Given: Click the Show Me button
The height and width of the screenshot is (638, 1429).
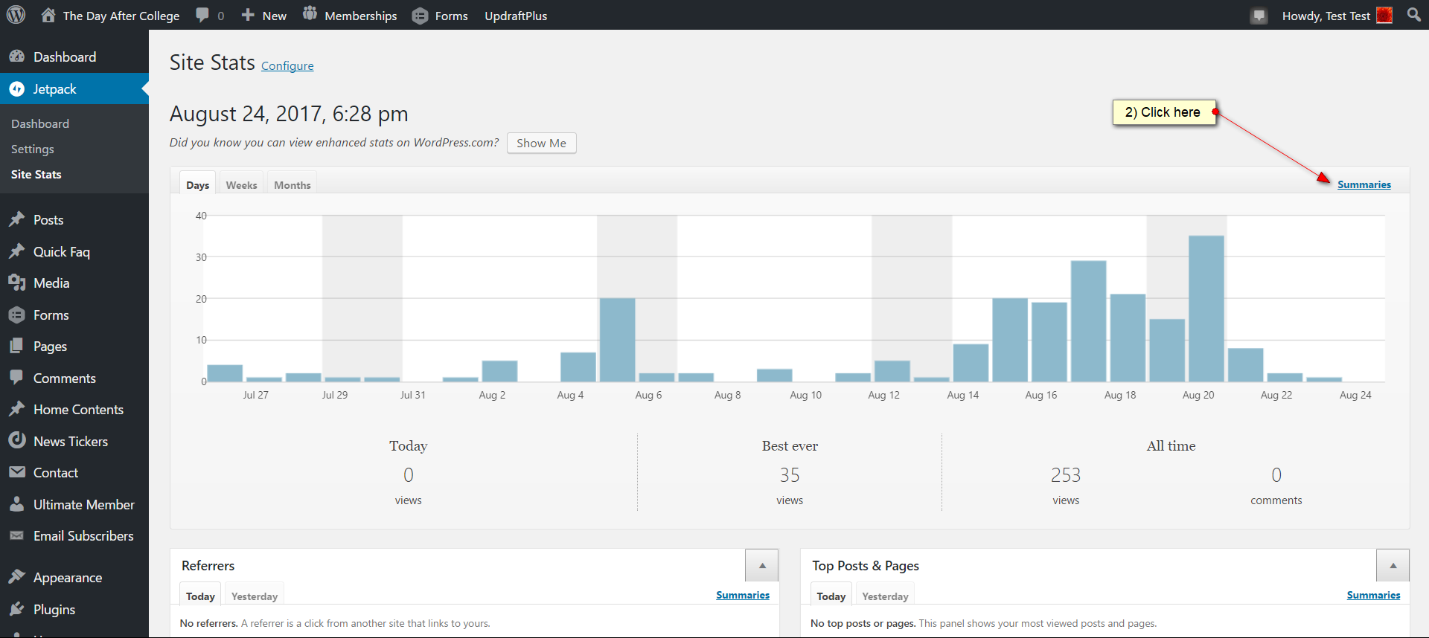Looking at the screenshot, I should tap(541, 143).
